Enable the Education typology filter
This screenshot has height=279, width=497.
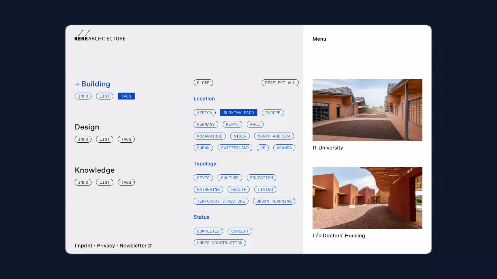coord(261,178)
